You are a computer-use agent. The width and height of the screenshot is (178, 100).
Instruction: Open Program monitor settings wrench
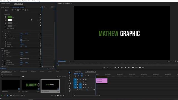click(175, 61)
